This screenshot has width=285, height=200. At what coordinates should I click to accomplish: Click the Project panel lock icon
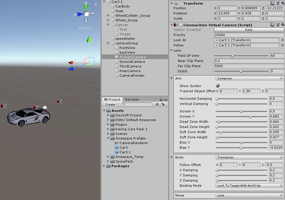161,99
